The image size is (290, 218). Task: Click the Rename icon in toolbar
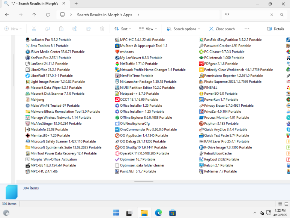(75, 29)
